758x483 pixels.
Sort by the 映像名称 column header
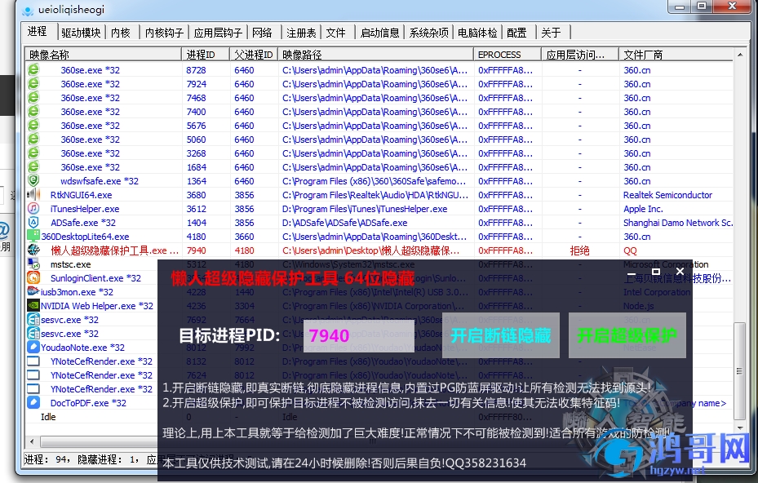point(104,55)
